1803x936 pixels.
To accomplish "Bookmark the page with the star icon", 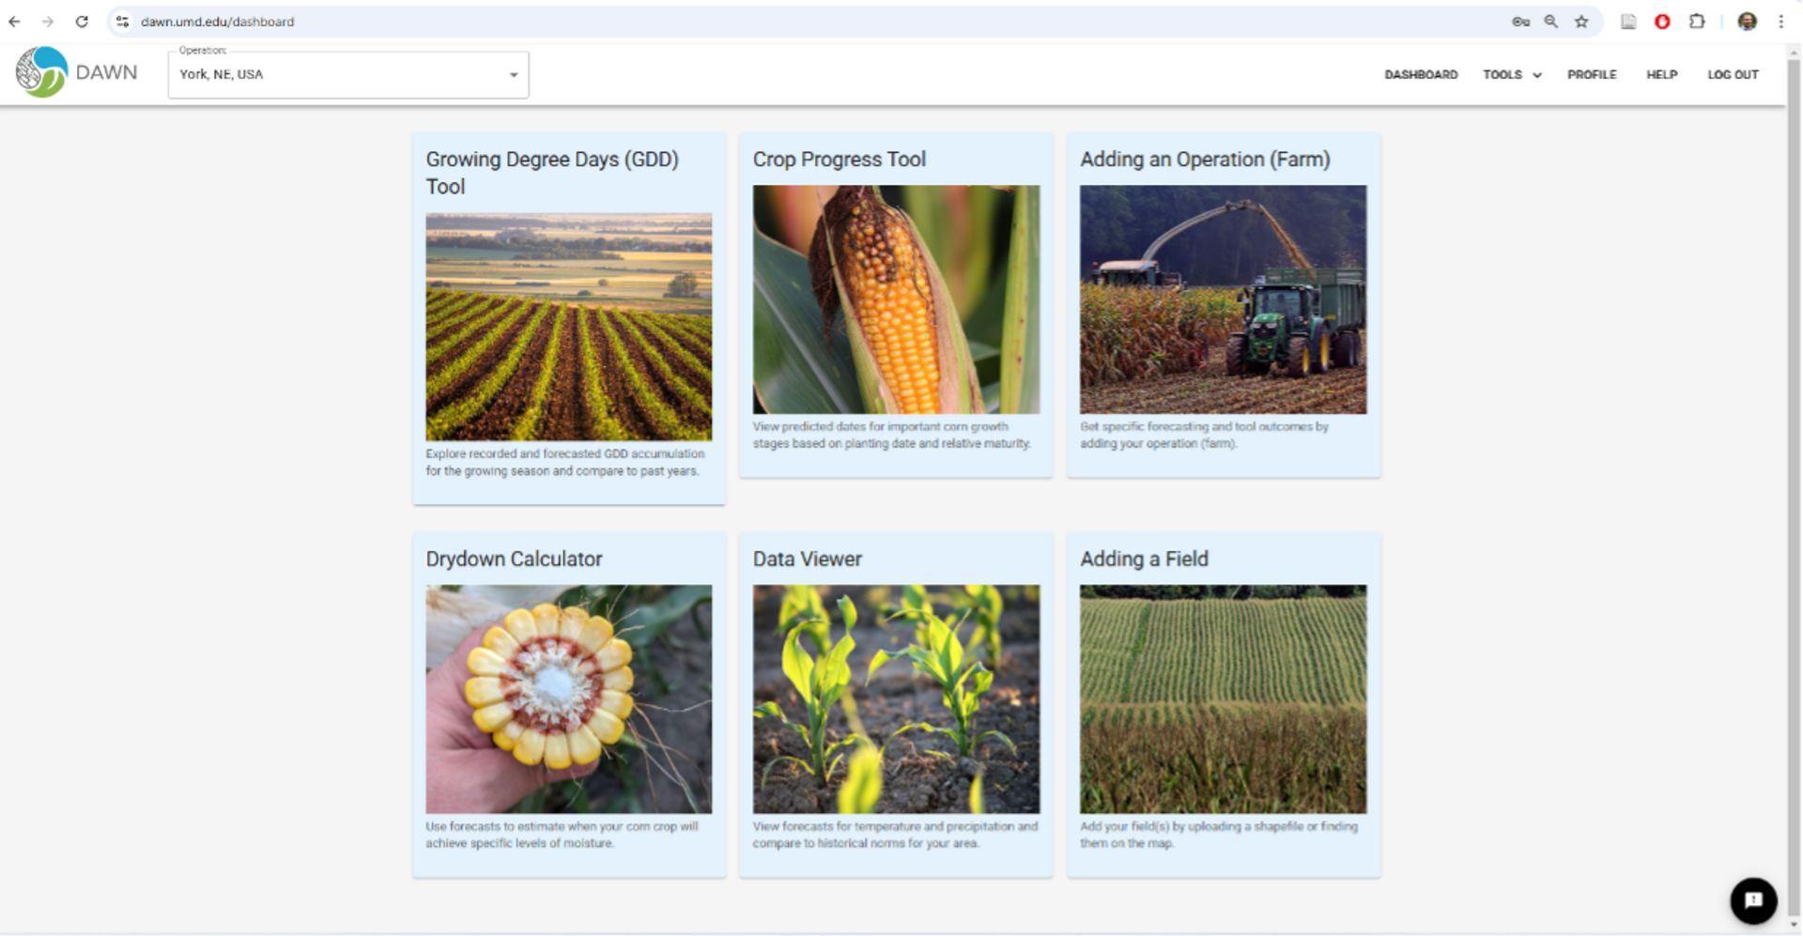I will point(1582,22).
